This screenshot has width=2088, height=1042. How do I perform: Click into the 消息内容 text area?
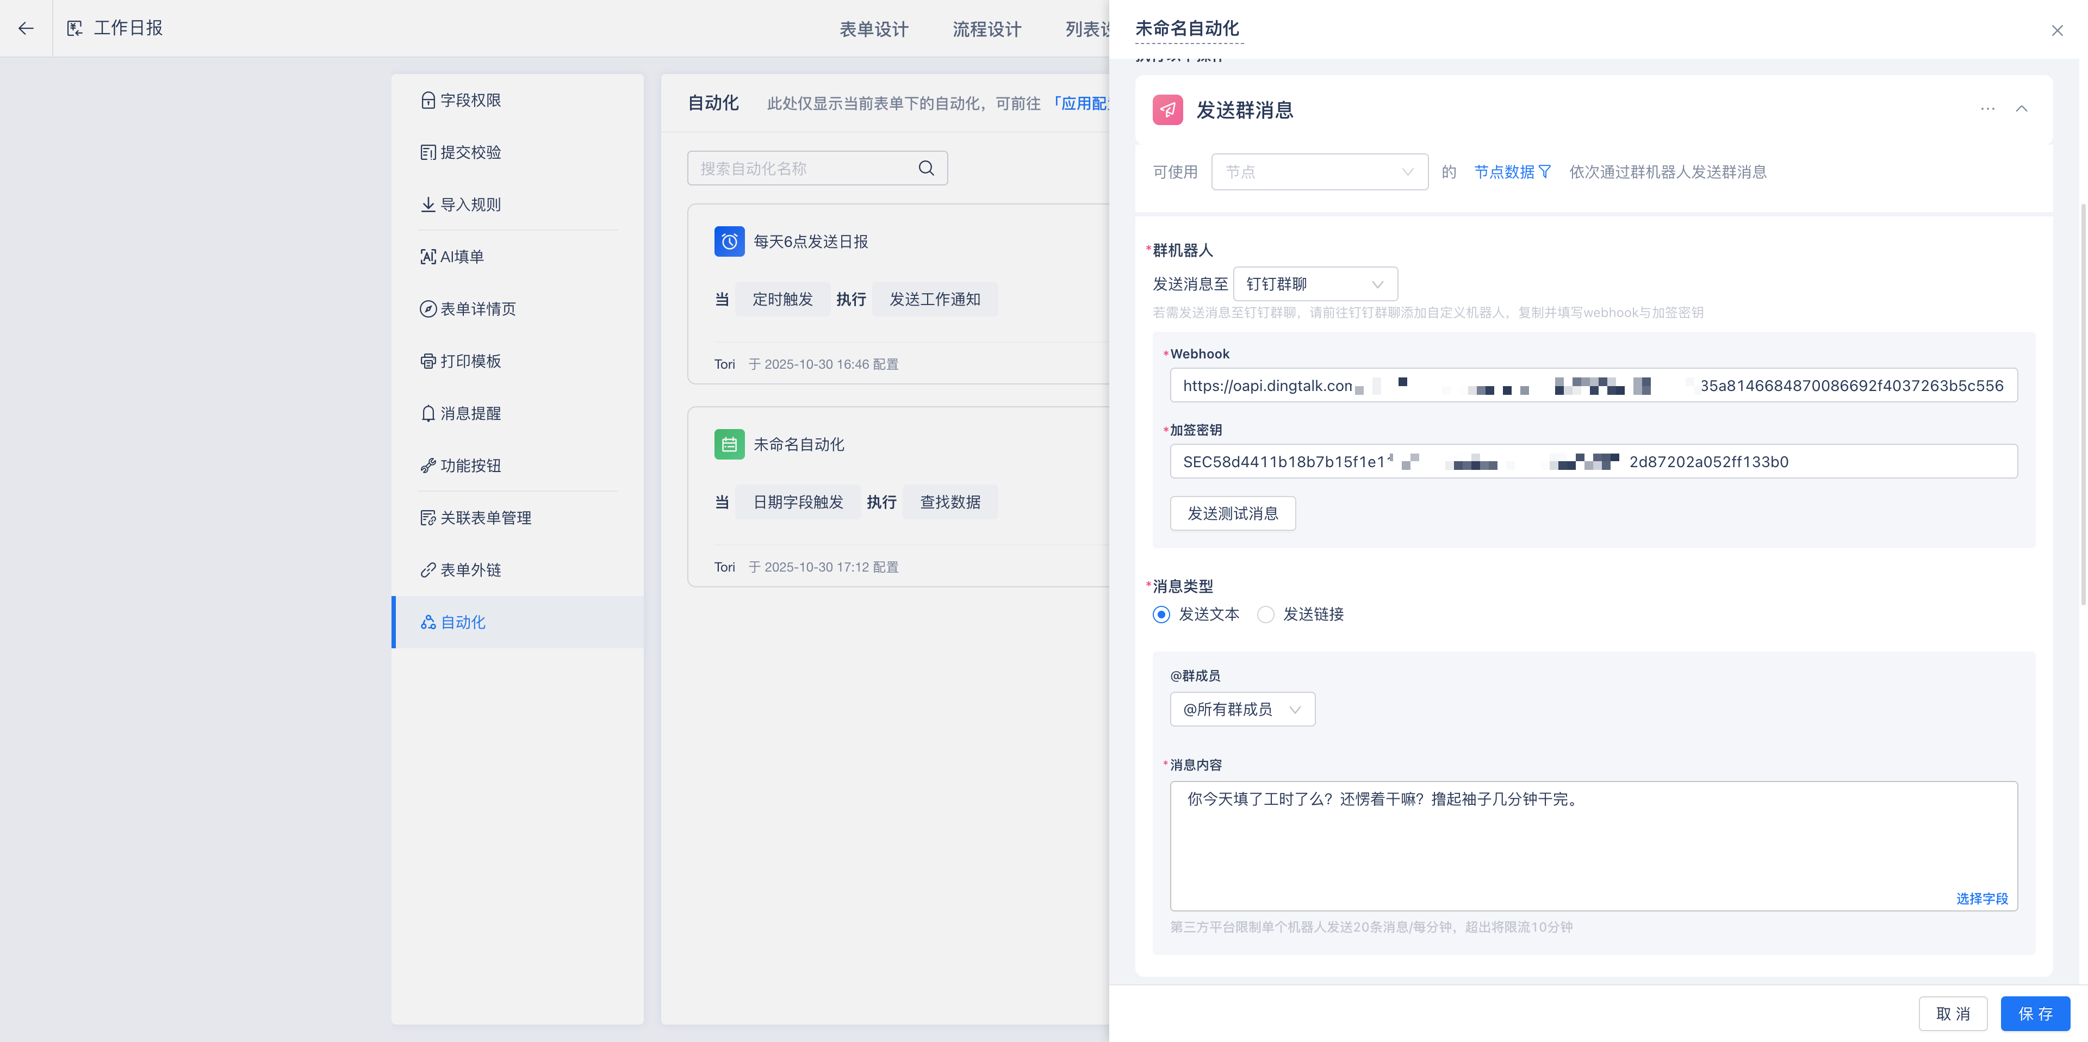(1594, 846)
